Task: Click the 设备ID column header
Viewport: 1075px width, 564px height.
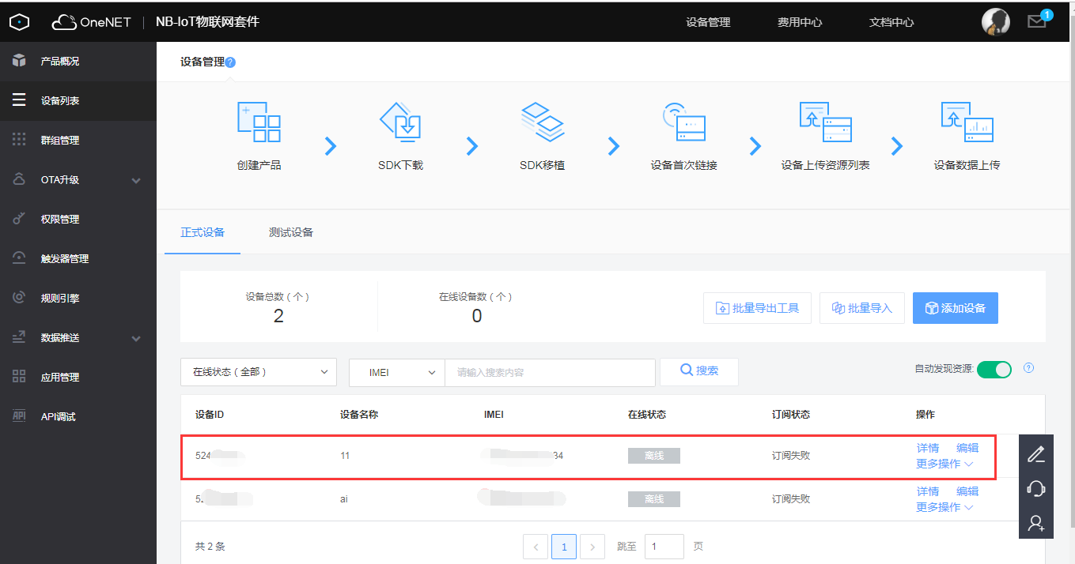Action: pos(210,415)
